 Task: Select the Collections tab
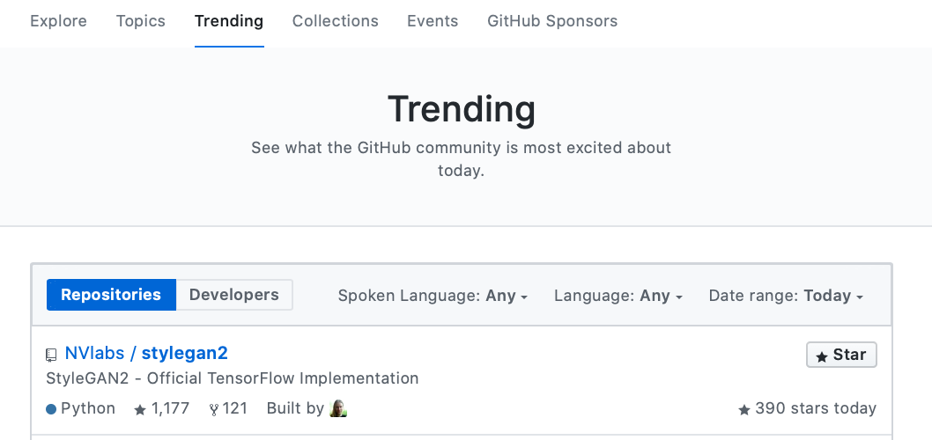(336, 21)
